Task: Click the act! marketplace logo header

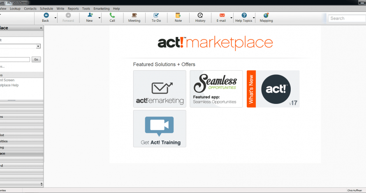Action: (215, 43)
